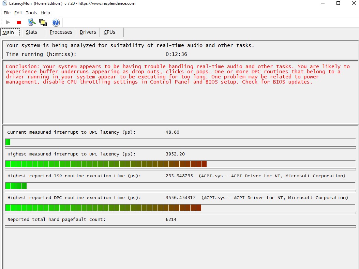This screenshot has width=359, height=269.
Task: Open the Help menu
Action: (x=45, y=13)
